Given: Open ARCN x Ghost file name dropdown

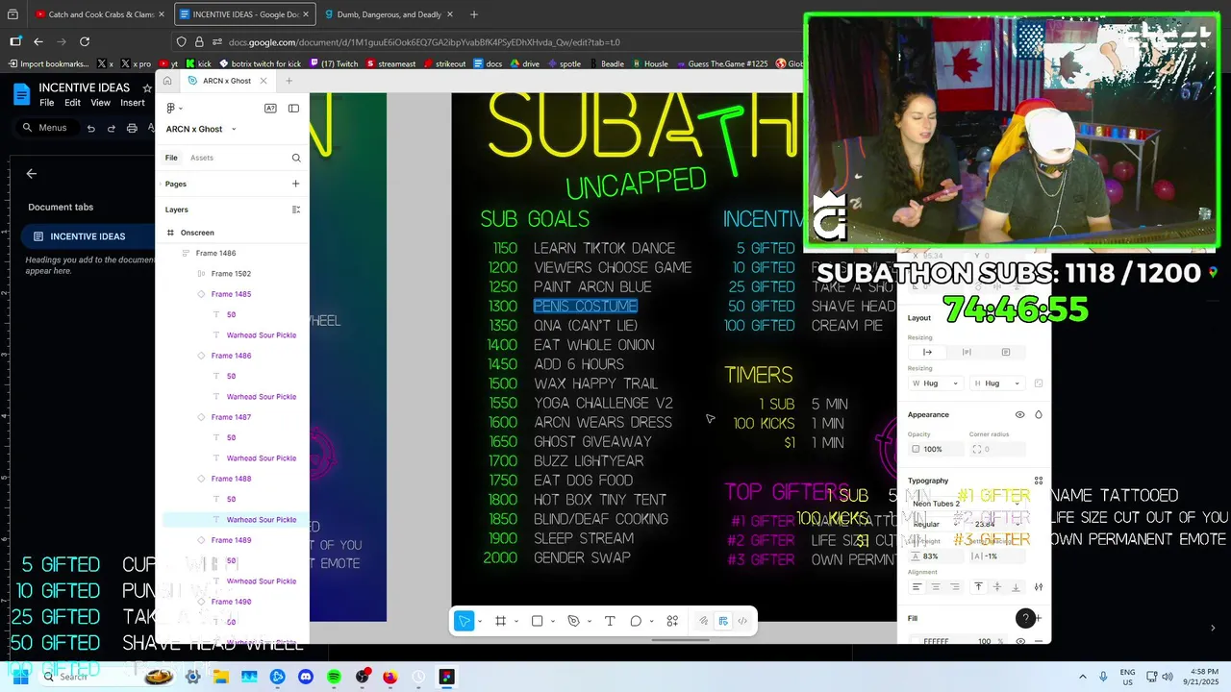Looking at the screenshot, I should [x=233, y=129].
